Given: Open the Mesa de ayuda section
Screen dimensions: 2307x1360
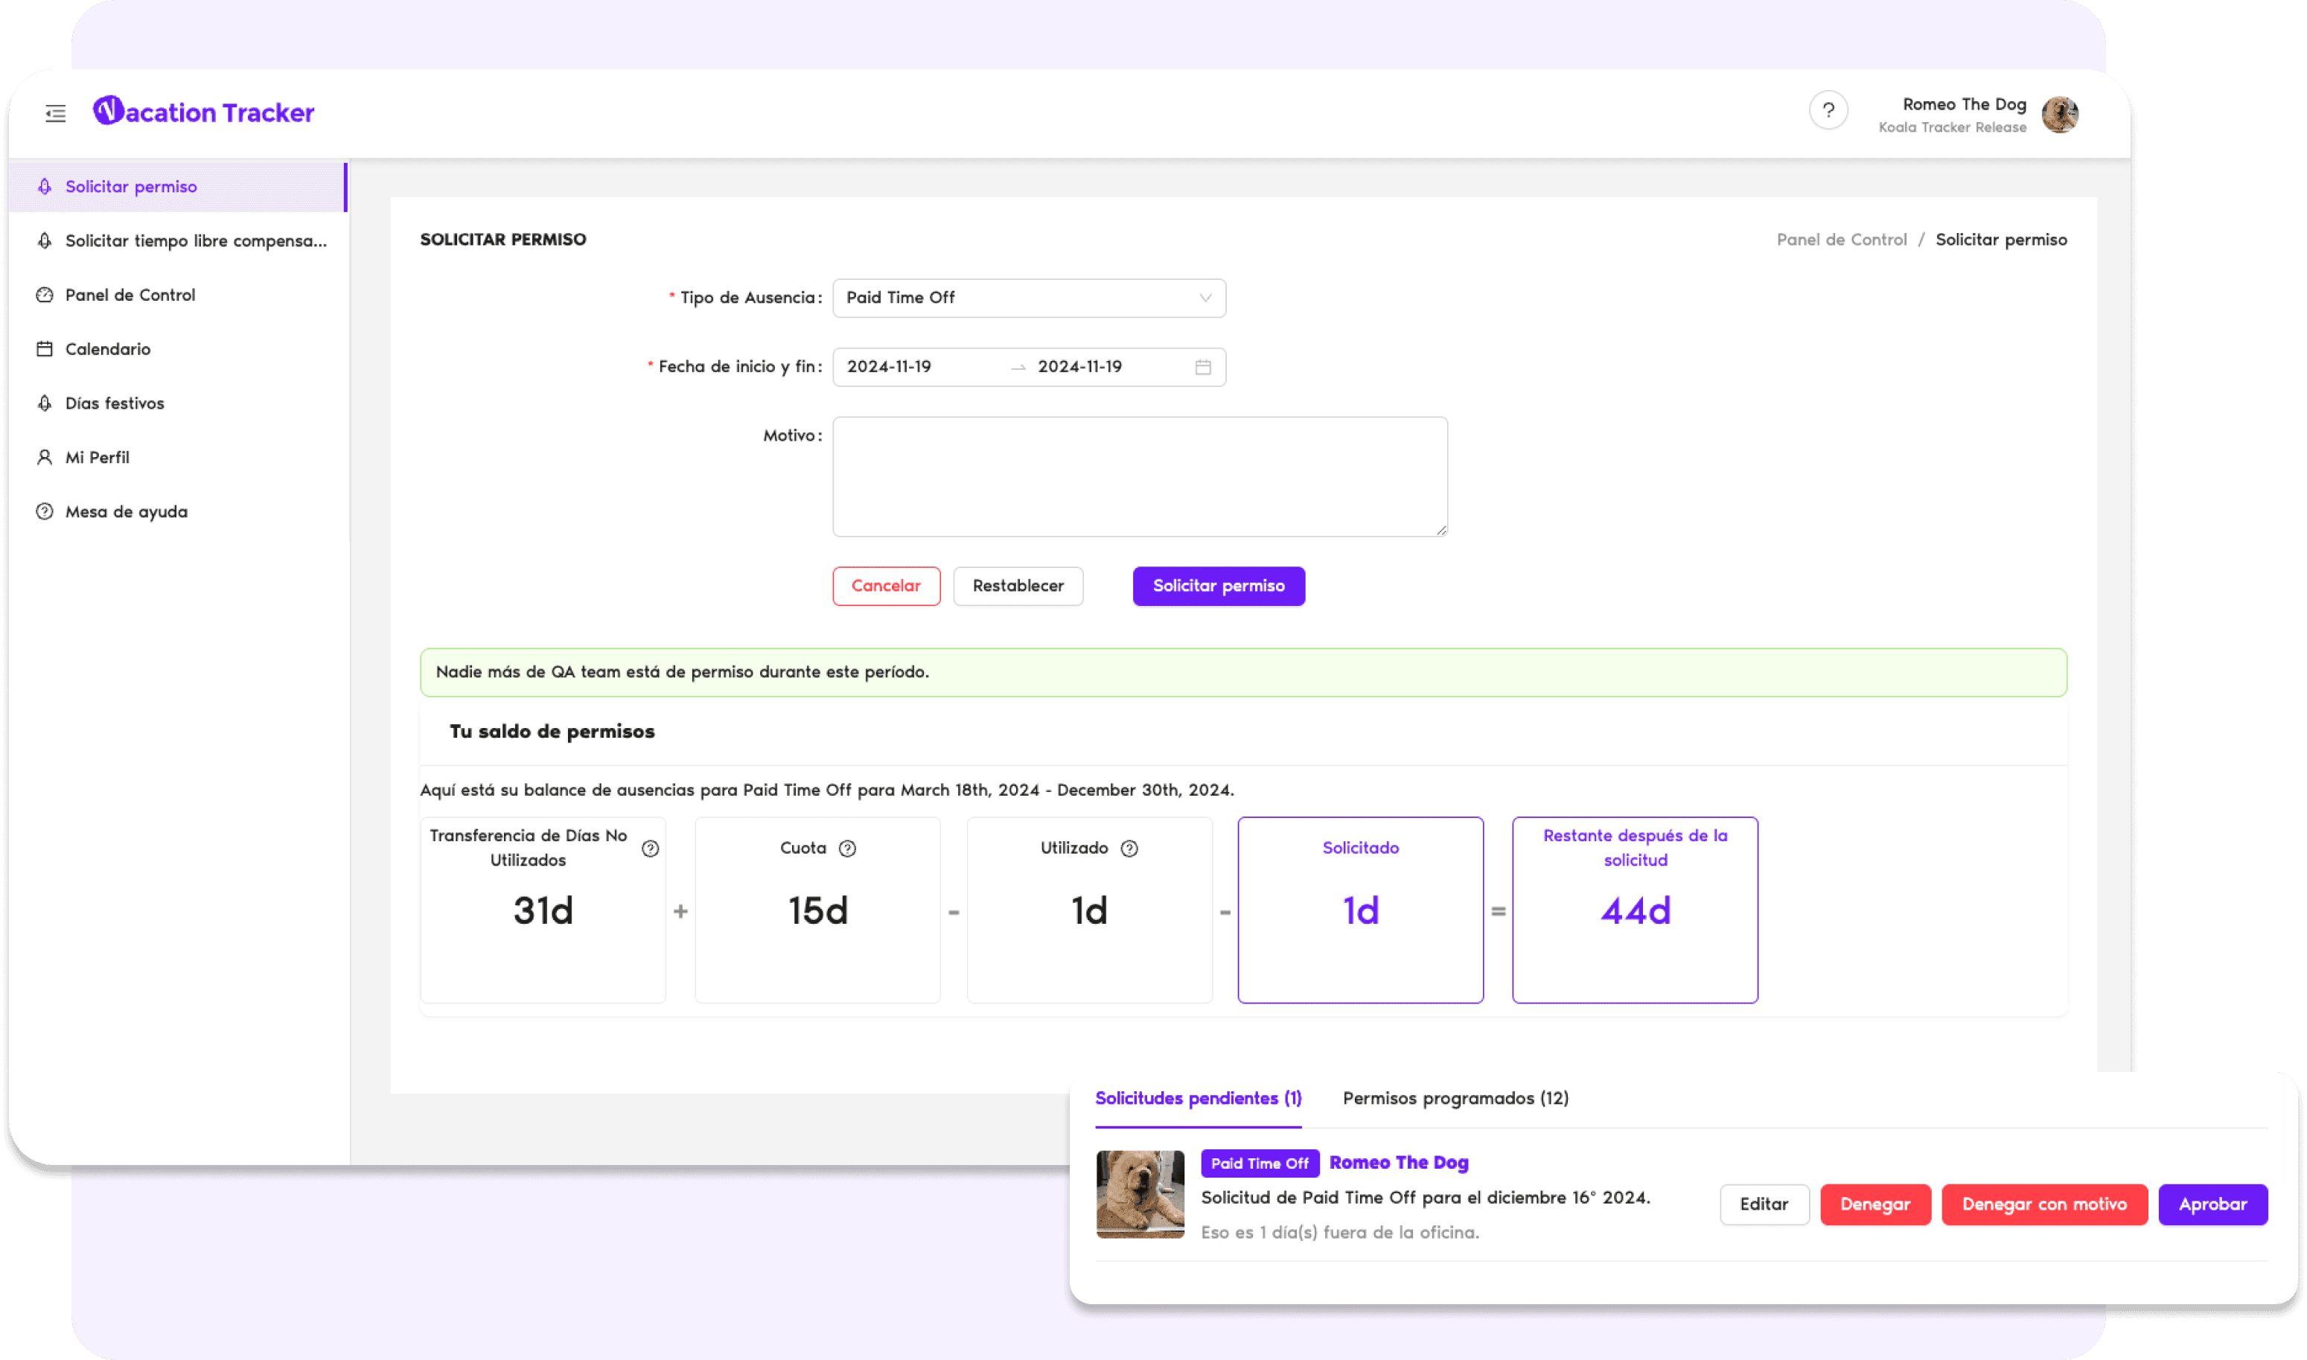Looking at the screenshot, I should (127, 510).
